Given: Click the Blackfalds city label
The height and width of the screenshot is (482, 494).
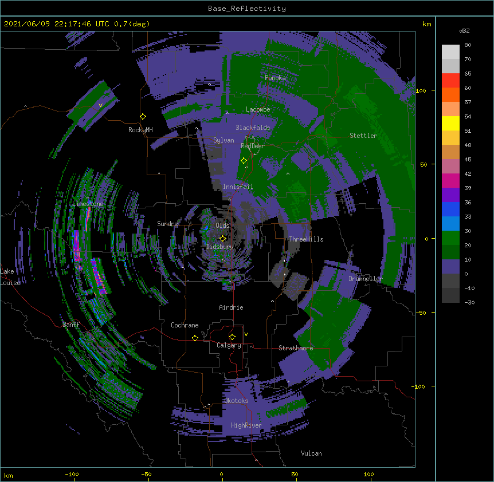Looking at the screenshot, I should [253, 128].
